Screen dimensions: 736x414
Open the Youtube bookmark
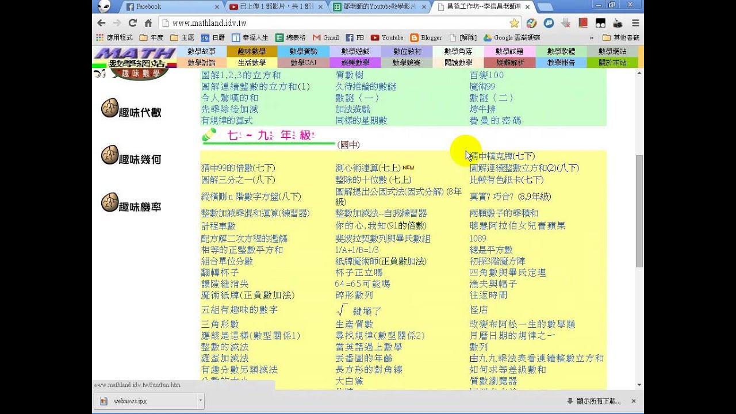coord(387,38)
